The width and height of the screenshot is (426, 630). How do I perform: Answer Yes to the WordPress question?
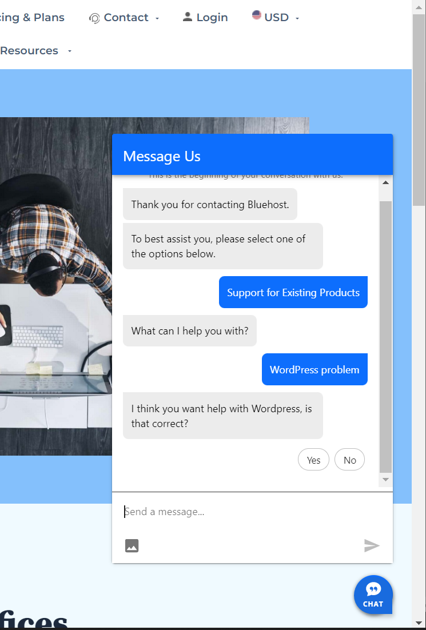pos(313,460)
